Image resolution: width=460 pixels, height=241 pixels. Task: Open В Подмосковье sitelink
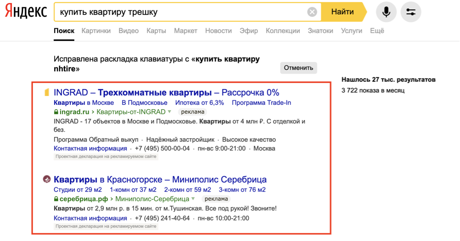[x=145, y=103]
